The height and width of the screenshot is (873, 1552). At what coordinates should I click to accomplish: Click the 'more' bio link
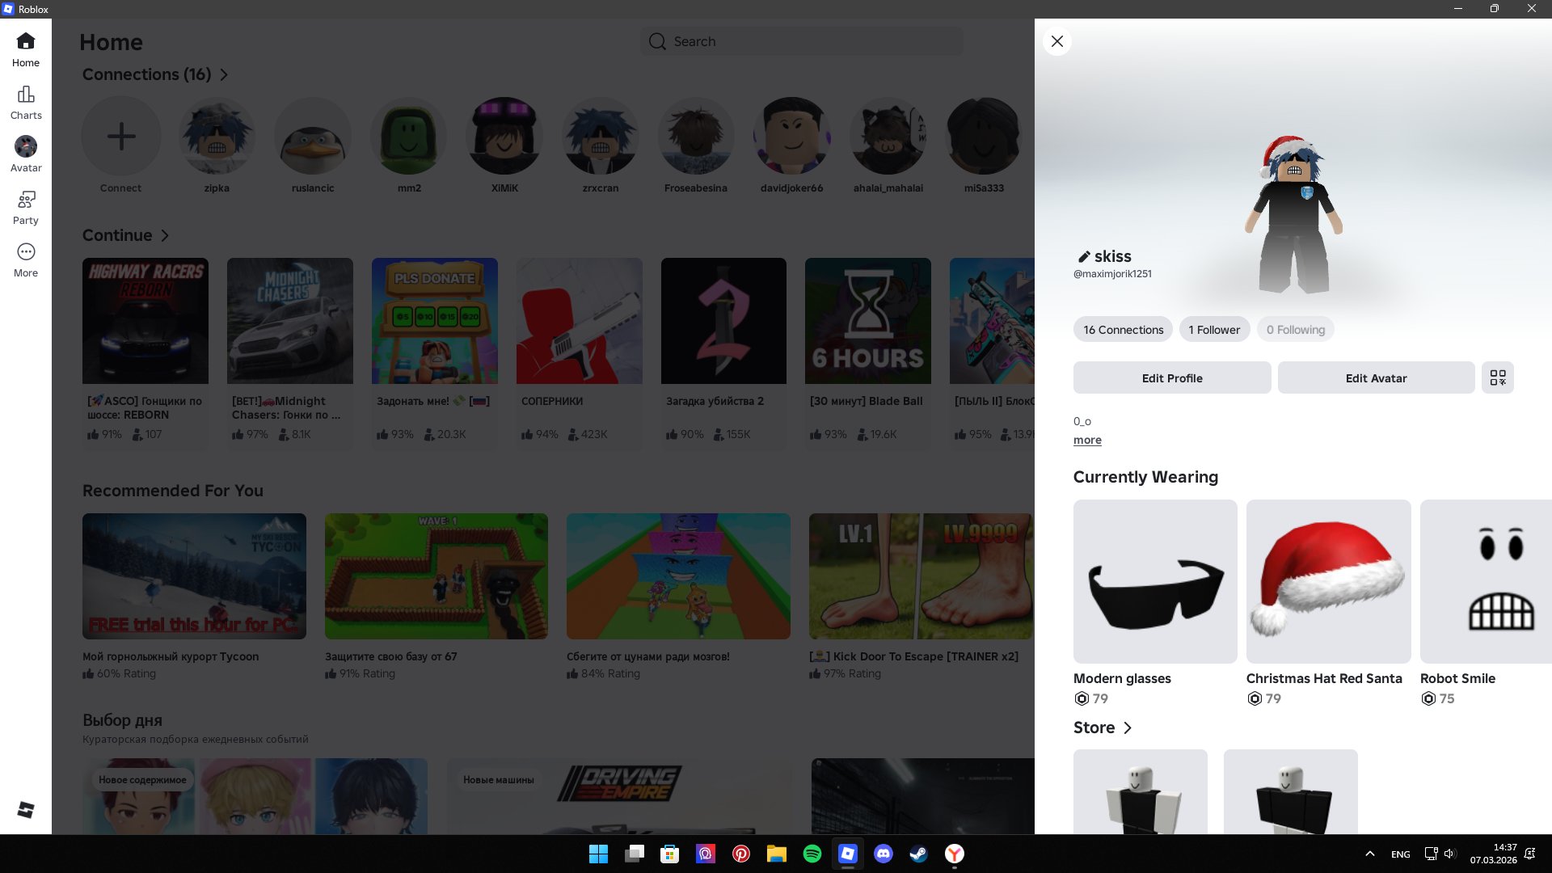1087,440
